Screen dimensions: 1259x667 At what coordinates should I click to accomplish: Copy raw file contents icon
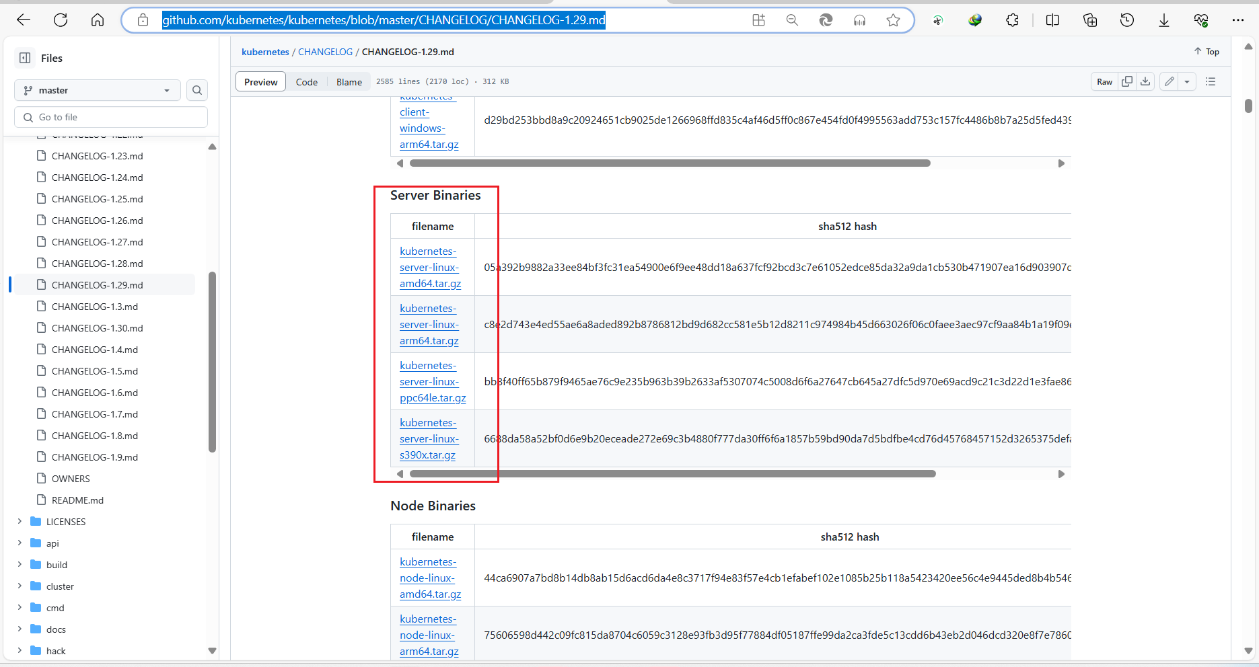(1127, 81)
